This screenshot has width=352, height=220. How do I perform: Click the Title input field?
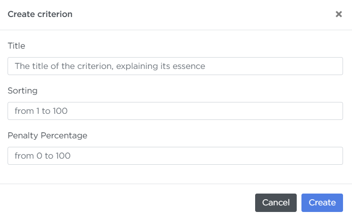175,66
